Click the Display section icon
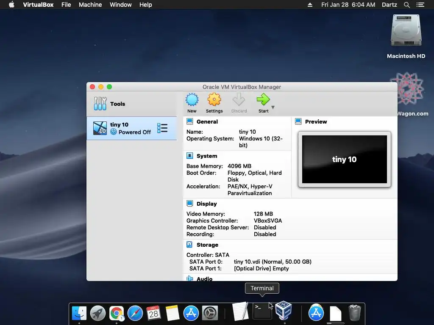 point(189,204)
